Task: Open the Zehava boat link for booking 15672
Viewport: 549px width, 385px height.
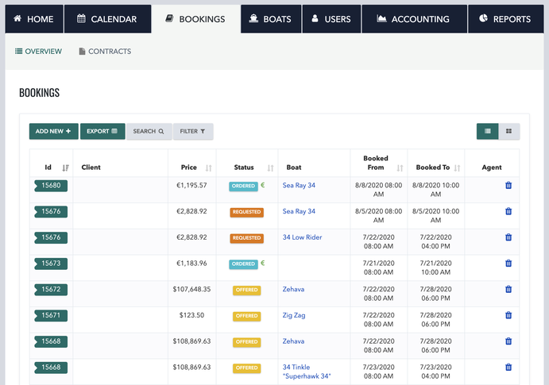Action: tap(293, 290)
